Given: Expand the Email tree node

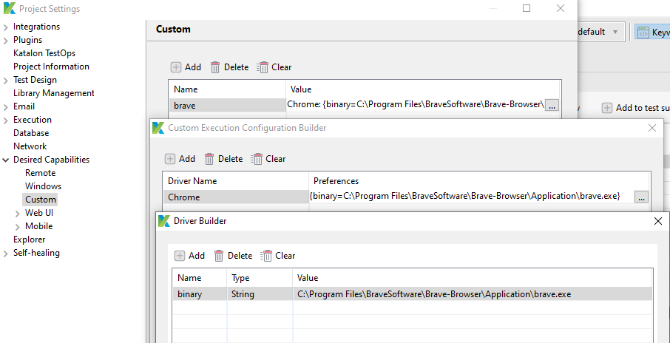Looking at the screenshot, I should (x=6, y=107).
